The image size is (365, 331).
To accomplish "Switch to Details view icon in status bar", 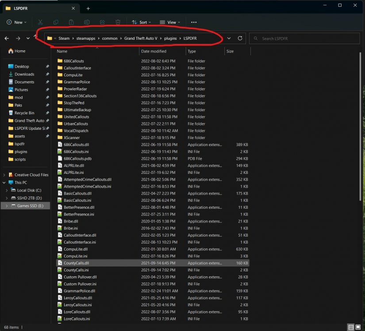I will point(351,327).
